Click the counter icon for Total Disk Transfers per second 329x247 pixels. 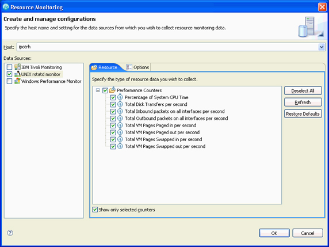pyautogui.click(x=120, y=104)
